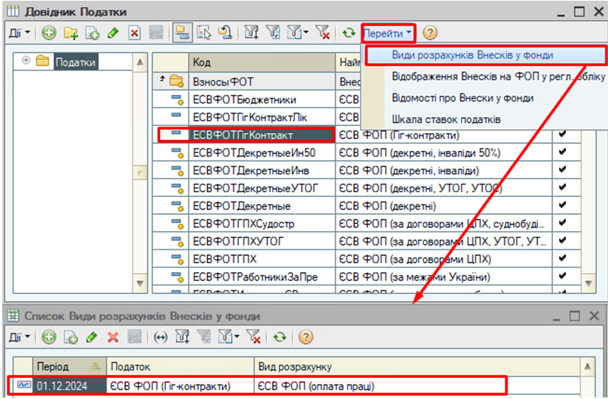Click the red mark-for-deletion icon in top toolbar
The width and height of the screenshot is (608, 399).
pyautogui.click(x=134, y=33)
